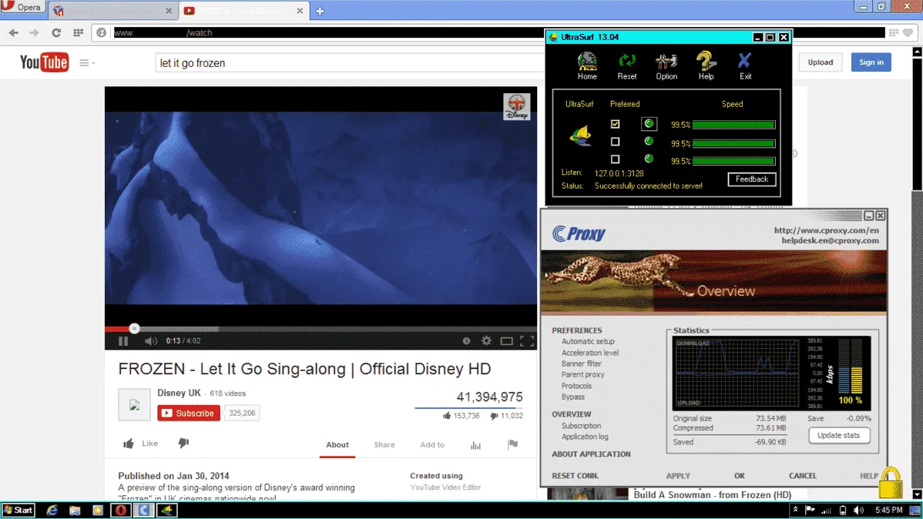This screenshot has height=519, width=923.
Task: Open YouTube Video Editor link
Action: pyautogui.click(x=445, y=487)
